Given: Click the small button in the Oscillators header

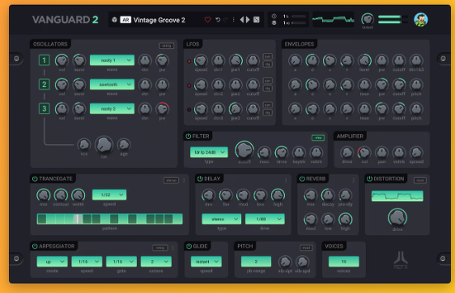Looking at the screenshot, I should (x=166, y=45).
